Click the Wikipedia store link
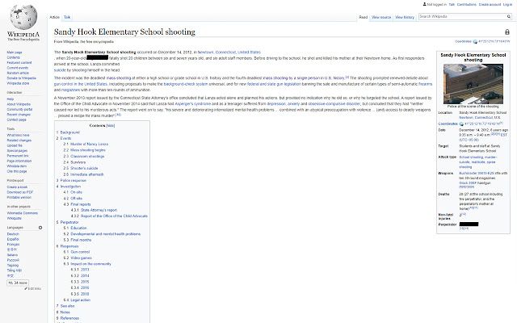The height and width of the screenshot is (323, 517). click(18, 83)
